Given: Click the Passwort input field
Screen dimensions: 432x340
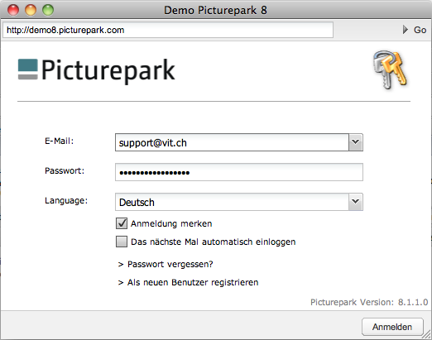Looking at the screenshot, I should coord(239,172).
